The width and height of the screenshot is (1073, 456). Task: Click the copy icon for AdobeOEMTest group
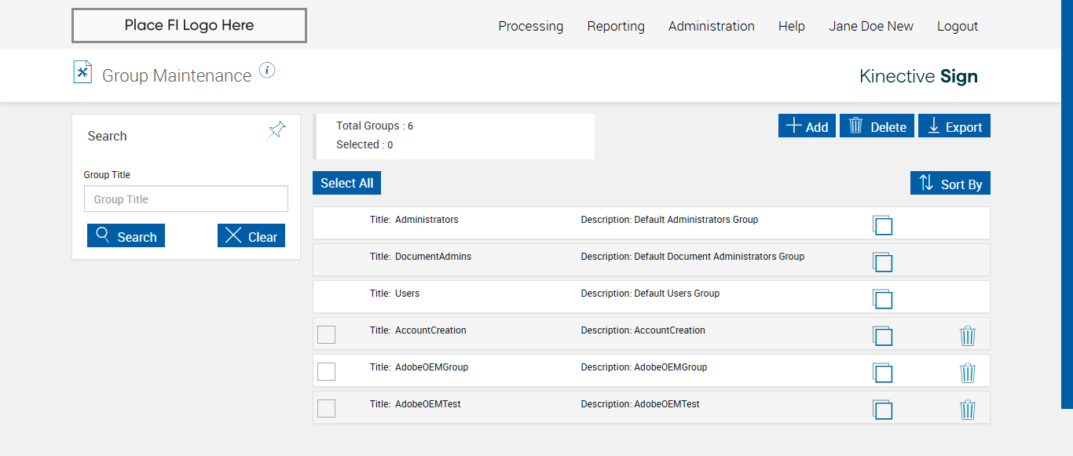point(882,410)
